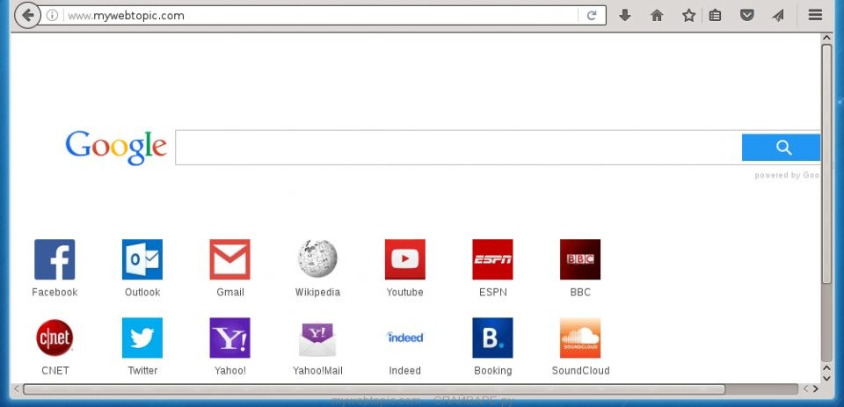The height and width of the screenshot is (407, 844).
Task: Open the Youtube shortcut tile
Action: click(404, 259)
